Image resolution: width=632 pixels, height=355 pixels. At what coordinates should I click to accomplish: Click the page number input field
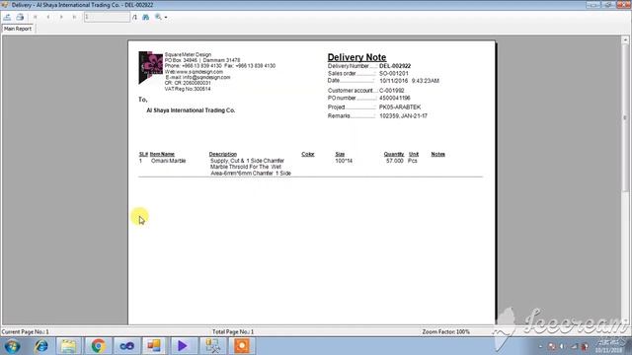[x=107, y=17]
